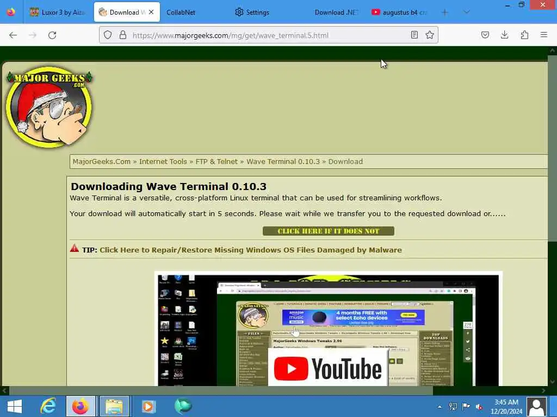The width and height of the screenshot is (557, 417).
Task: Open the extensions puzzle icon
Action: click(x=524, y=35)
